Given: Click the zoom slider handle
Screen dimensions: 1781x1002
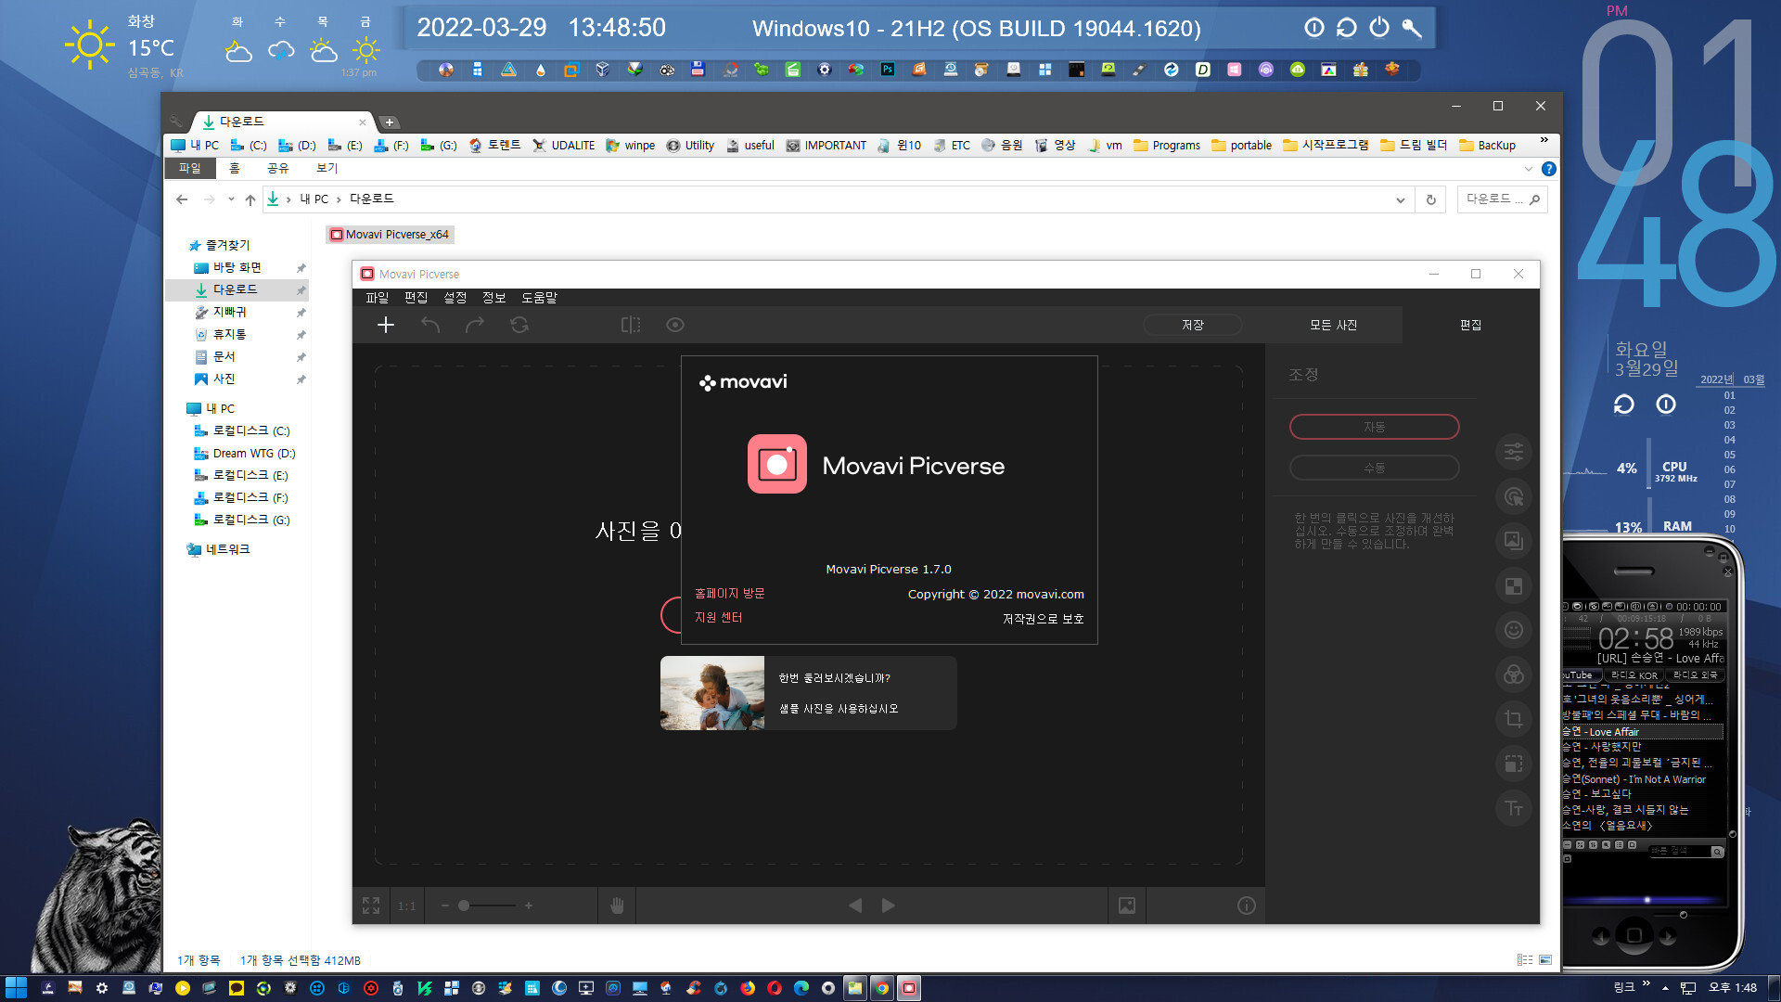Looking at the screenshot, I should coord(464,906).
